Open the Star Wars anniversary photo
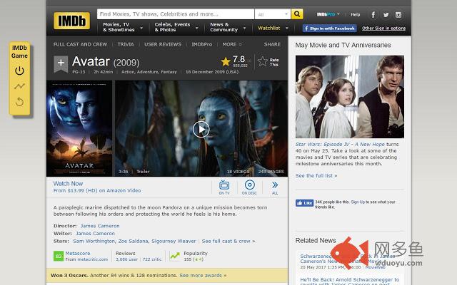The image size is (457, 285). click(350, 97)
